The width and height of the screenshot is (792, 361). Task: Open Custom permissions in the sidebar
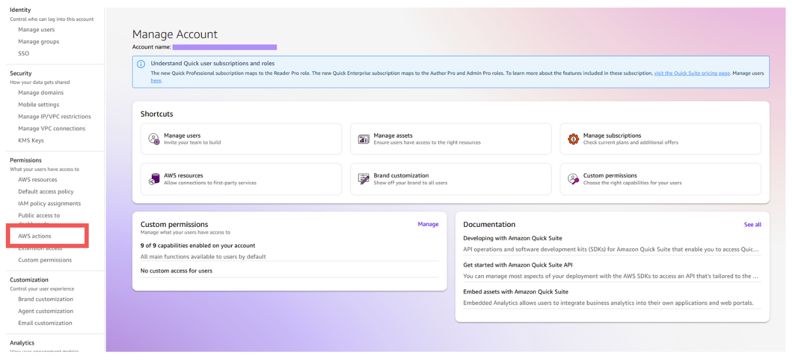click(x=45, y=260)
